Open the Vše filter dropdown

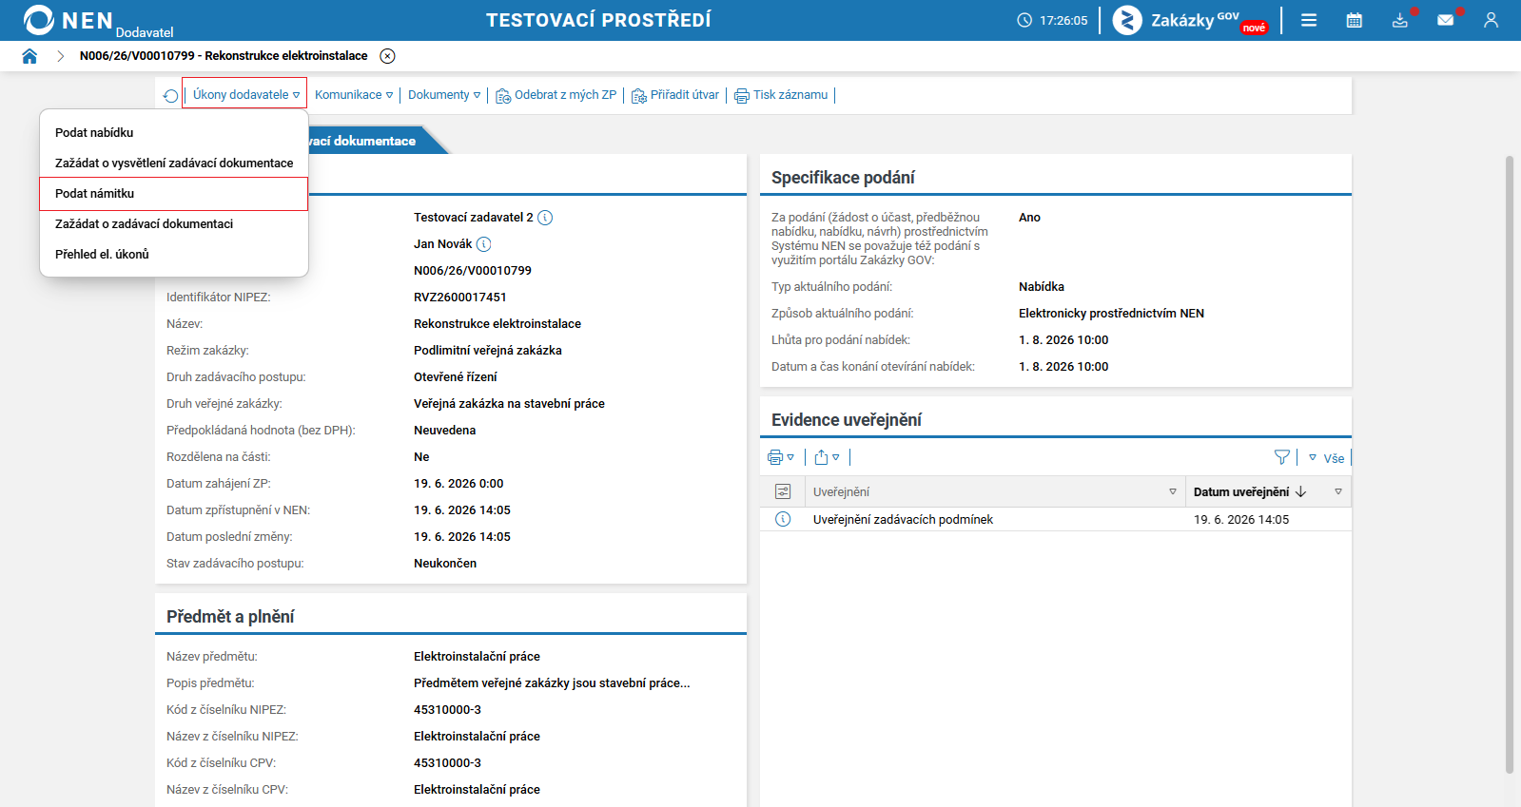click(x=1327, y=457)
